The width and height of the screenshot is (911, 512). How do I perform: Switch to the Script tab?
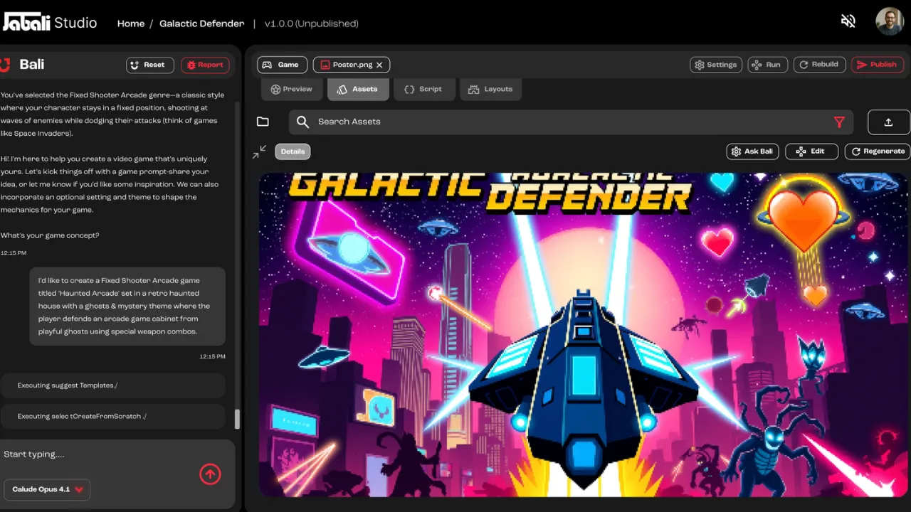(423, 90)
